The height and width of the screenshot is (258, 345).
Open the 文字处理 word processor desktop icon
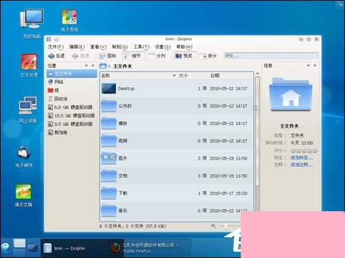point(29,65)
